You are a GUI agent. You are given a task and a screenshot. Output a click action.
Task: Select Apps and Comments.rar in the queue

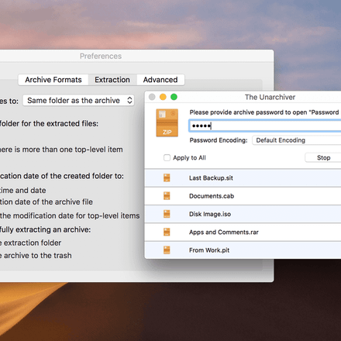pos(243,232)
